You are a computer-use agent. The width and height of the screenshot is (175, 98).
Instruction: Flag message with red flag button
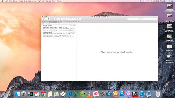[78, 19]
